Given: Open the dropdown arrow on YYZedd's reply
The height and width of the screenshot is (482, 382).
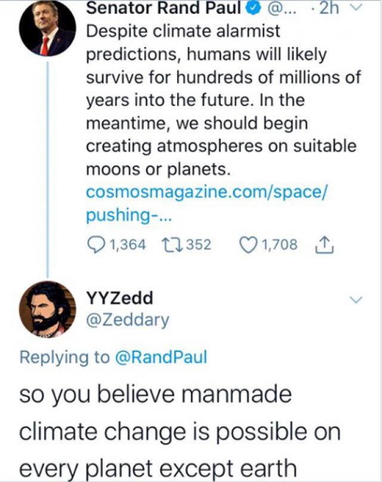Looking at the screenshot, I should pyautogui.click(x=356, y=300).
